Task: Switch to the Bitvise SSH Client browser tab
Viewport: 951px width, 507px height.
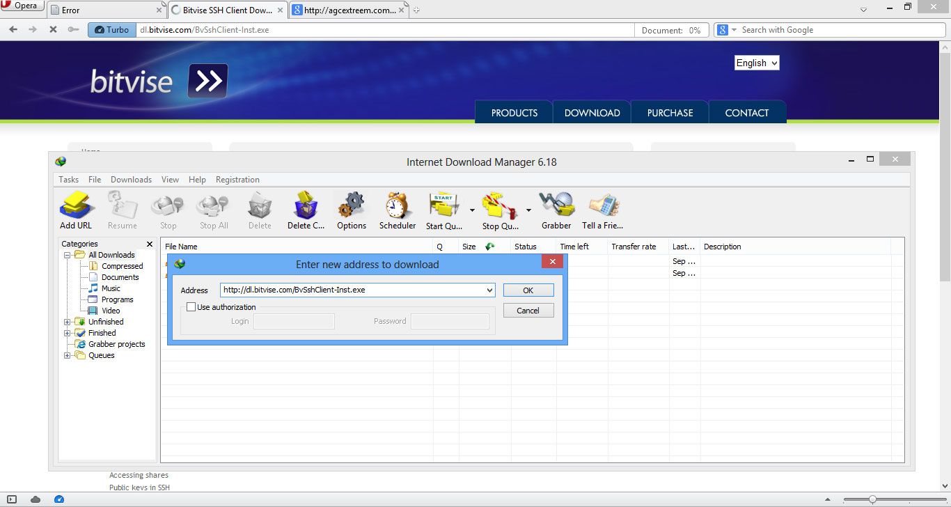Action: [221, 10]
